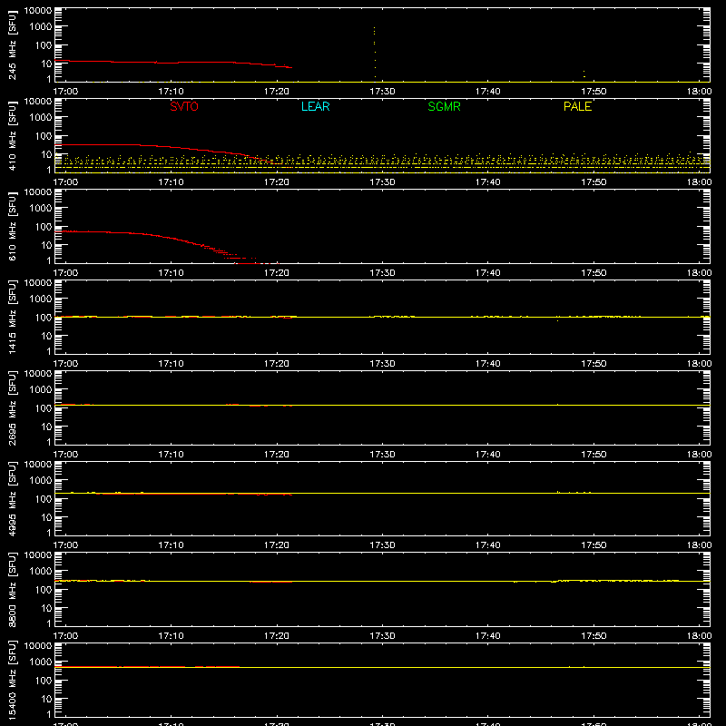
Task: Select the 15400 MHz [SFU] axis title
Action: coord(12,680)
